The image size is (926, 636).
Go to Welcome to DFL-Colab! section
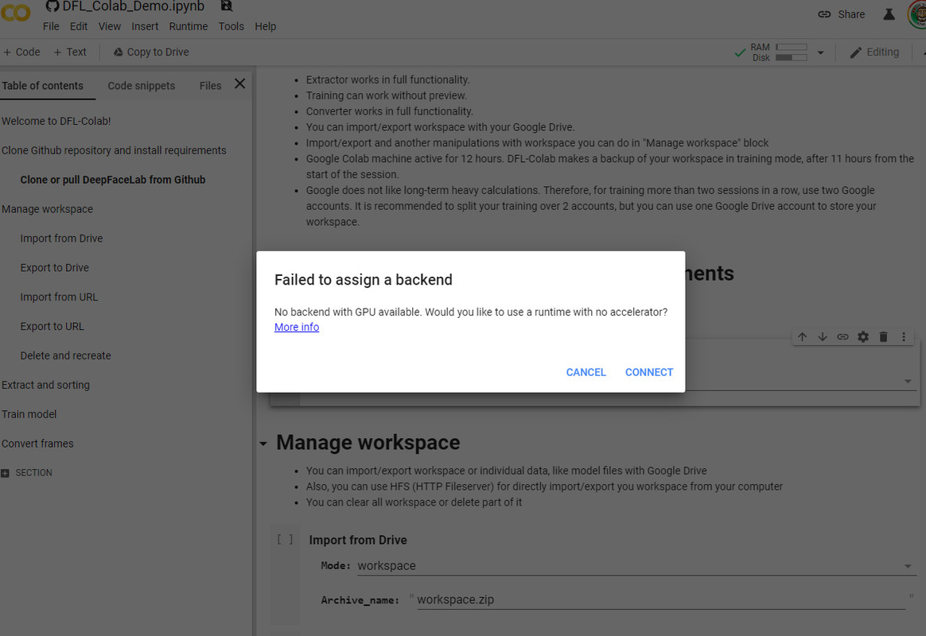point(56,121)
